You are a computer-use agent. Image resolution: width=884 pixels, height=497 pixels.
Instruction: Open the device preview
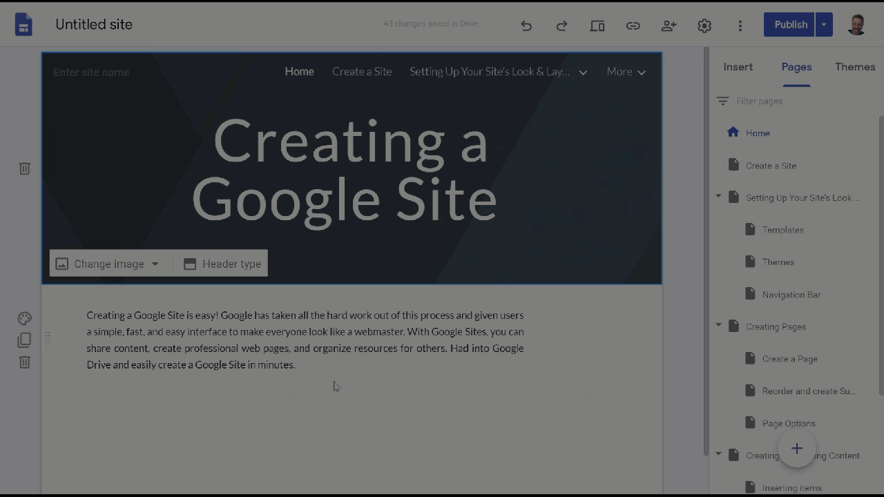click(x=597, y=26)
